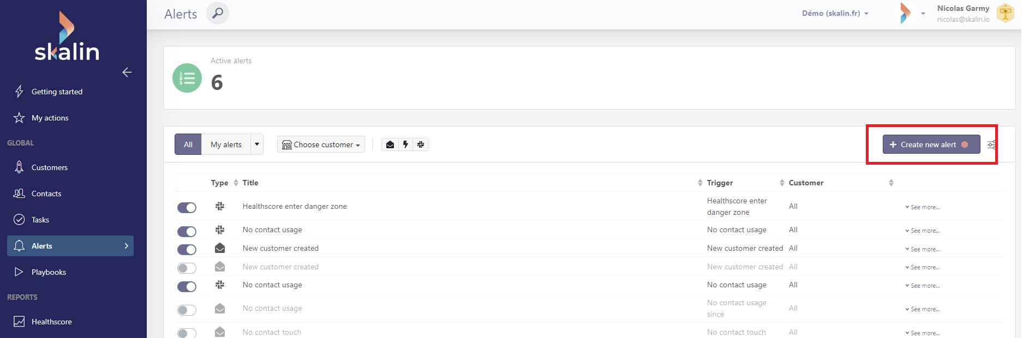Collapse the sidebar with the back arrow
Image resolution: width=1023 pixels, height=338 pixels.
(127, 72)
